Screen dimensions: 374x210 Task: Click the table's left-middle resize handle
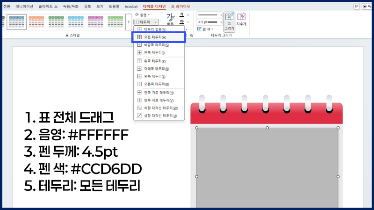[x=196, y=177]
